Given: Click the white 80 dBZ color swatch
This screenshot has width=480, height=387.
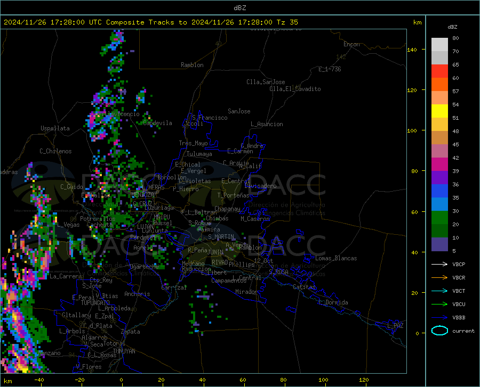Looking at the screenshot, I should pos(439,45).
